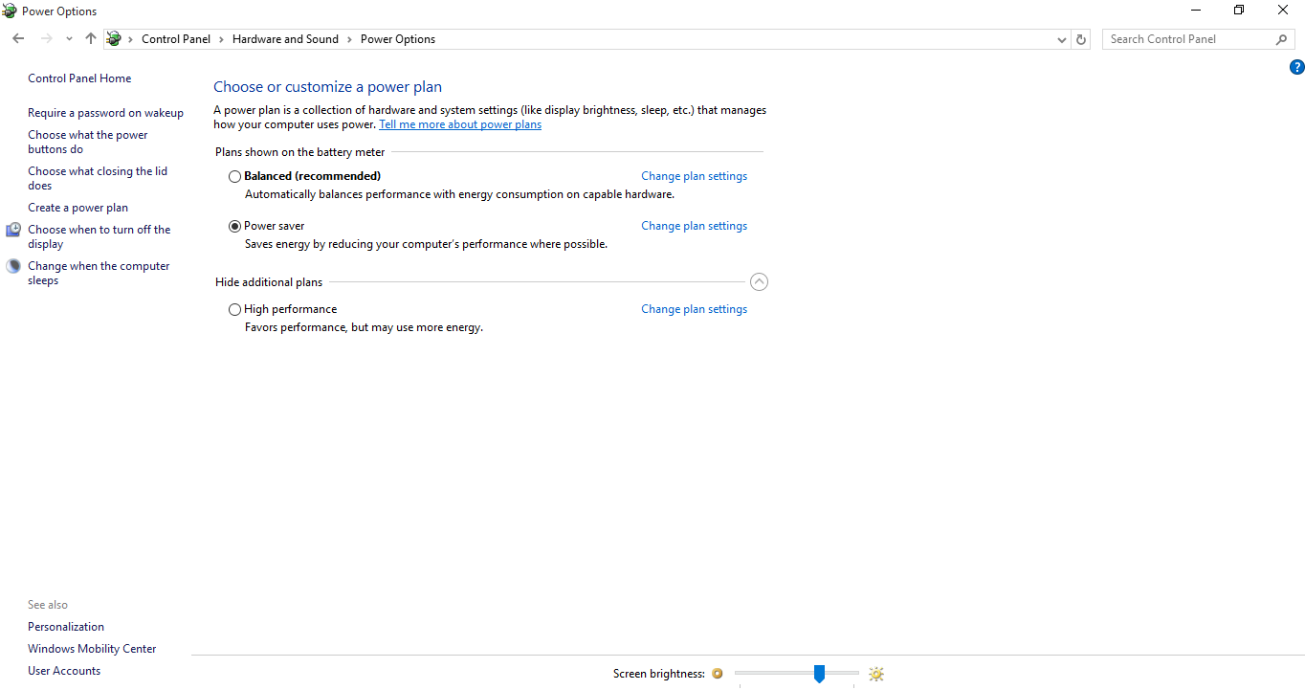Click the Control Panel breadcrumb
This screenshot has height=690, width=1305.
(176, 39)
